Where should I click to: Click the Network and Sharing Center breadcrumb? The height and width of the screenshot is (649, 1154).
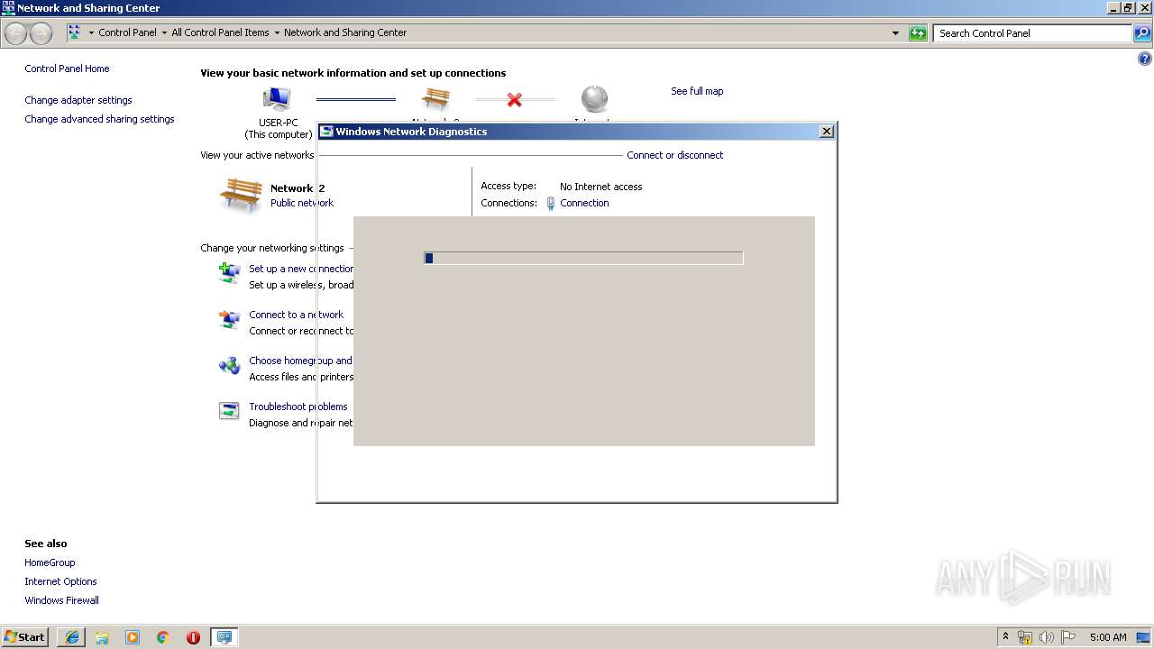345,32
